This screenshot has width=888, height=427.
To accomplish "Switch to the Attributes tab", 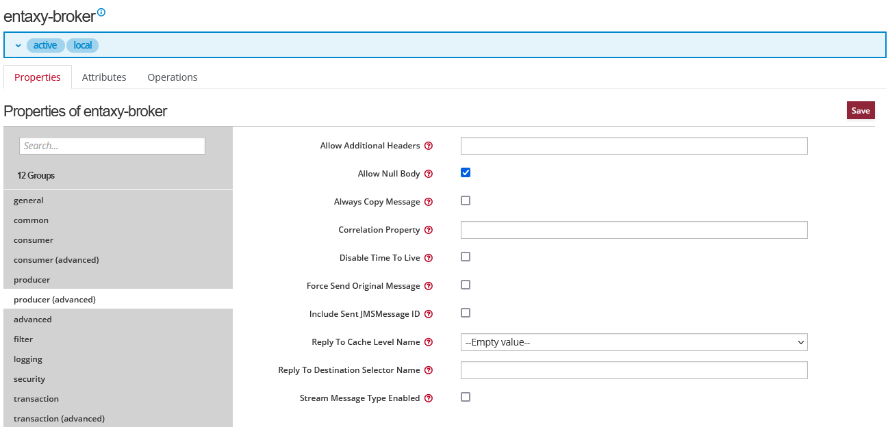I will point(104,77).
